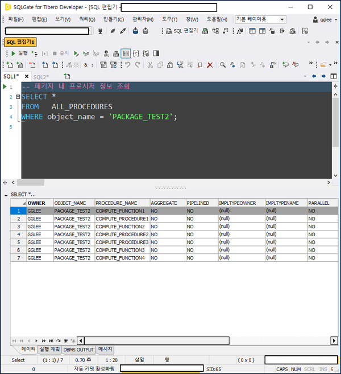Open the 도구(T) menu
Viewport: 341px width, 374px height.
(169, 19)
